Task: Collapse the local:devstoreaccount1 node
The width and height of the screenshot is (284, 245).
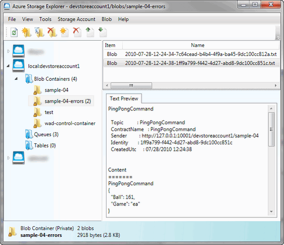Action: pos(8,66)
